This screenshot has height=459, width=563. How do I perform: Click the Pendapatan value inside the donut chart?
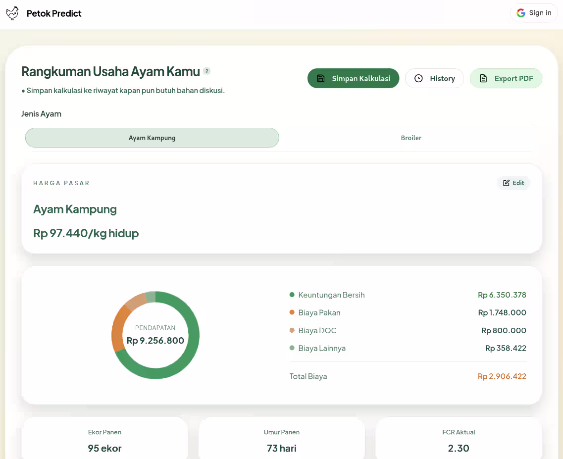click(x=155, y=341)
